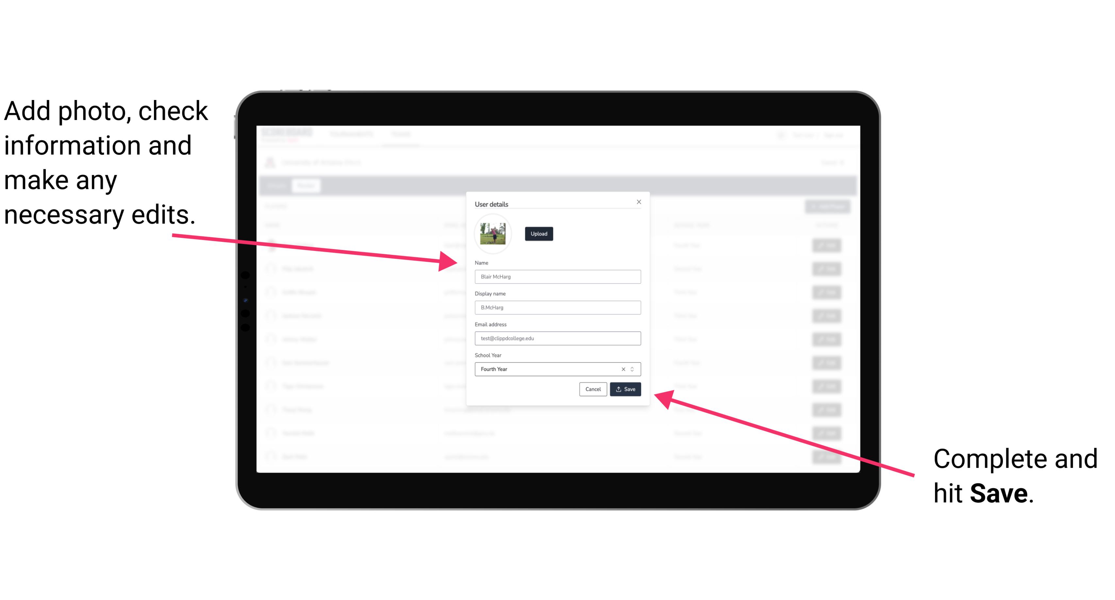Click the User details dialog title

pos(491,203)
